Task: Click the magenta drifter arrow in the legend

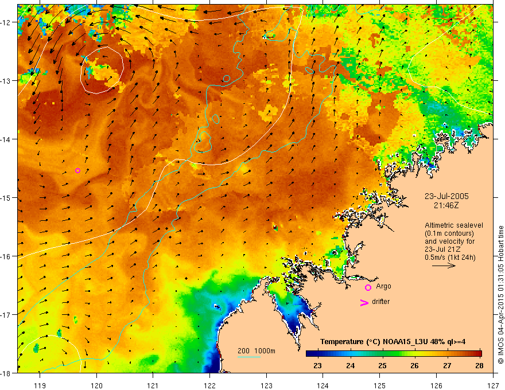Action: pos(364,302)
